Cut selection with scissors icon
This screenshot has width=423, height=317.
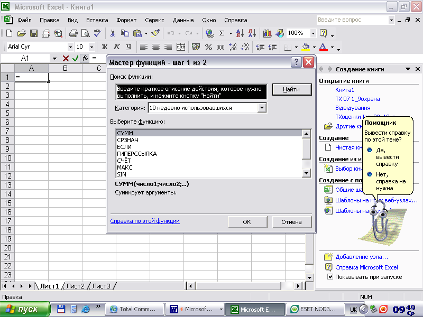click(x=113, y=33)
